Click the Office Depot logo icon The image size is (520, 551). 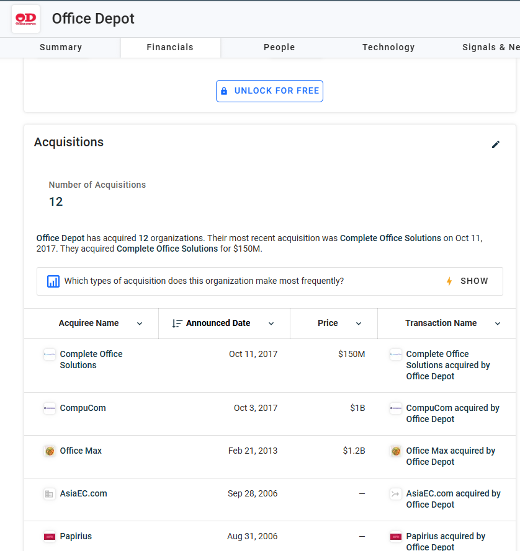25,19
